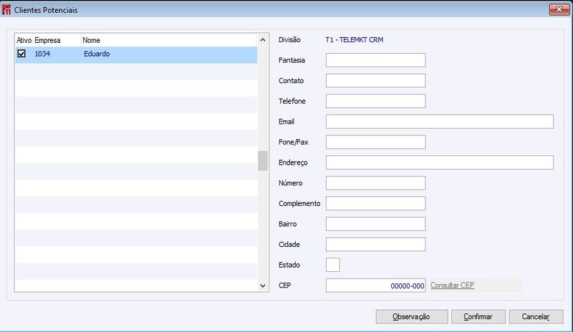This screenshot has width=573, height=332.
Task: Select the Eduardo row in the list
Action: tap(136, 54)
